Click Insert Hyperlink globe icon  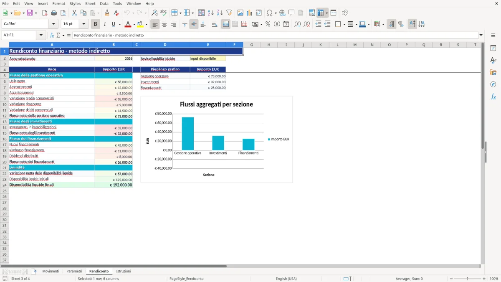pyautogui.click(x=282, y=13)
